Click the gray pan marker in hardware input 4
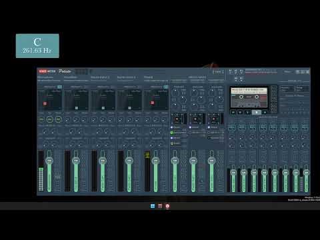Screen dimensions: 320x240 130,108
